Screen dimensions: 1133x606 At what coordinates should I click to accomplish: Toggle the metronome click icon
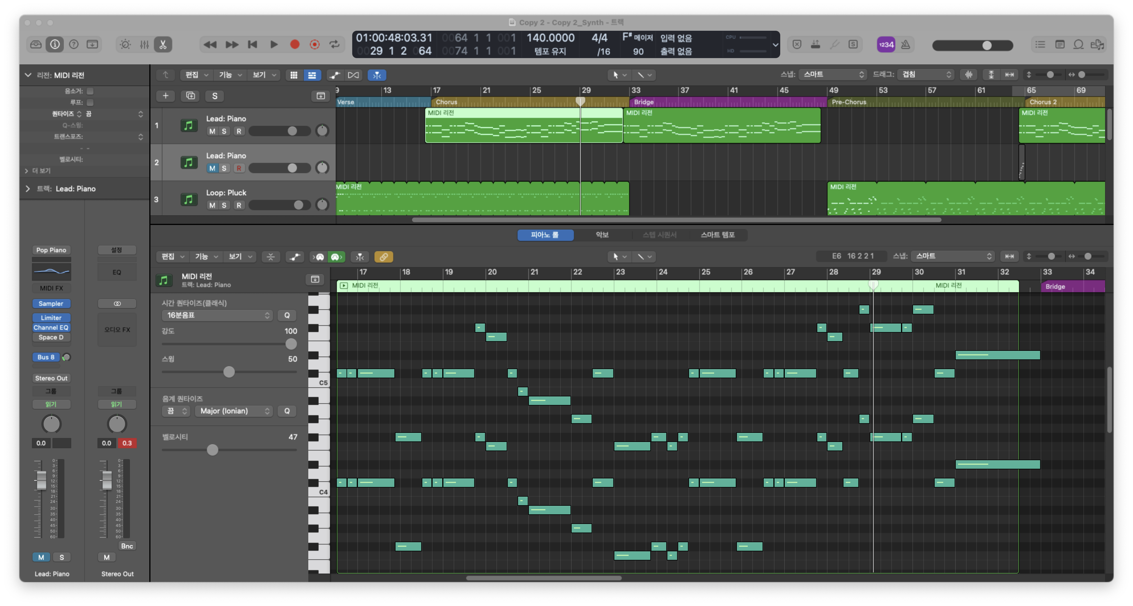click(906, 44)
